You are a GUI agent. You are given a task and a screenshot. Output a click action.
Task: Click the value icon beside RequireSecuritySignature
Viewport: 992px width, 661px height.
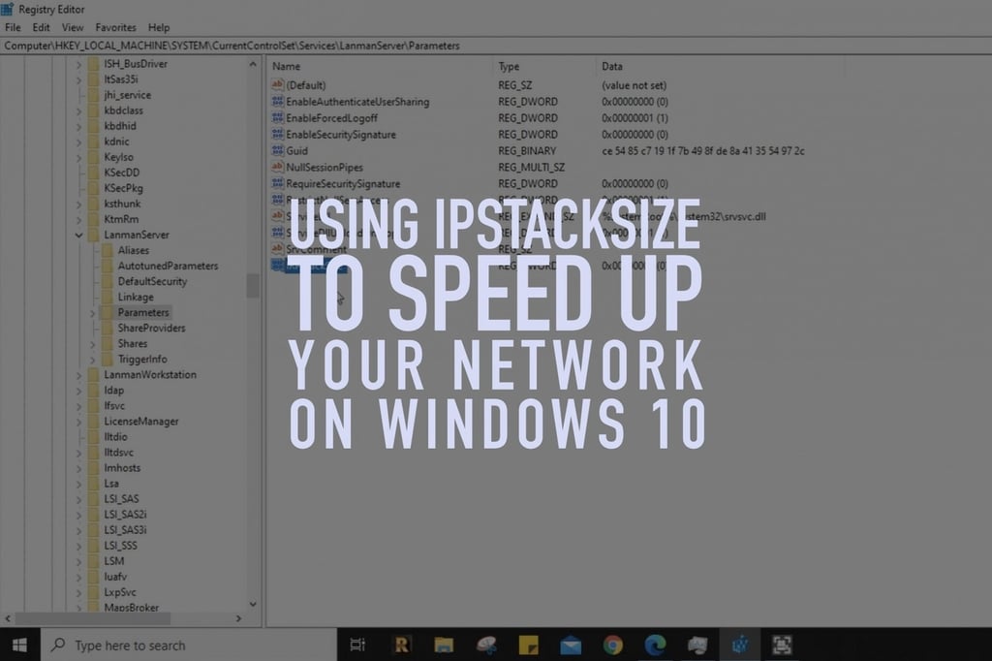[277, 183]
